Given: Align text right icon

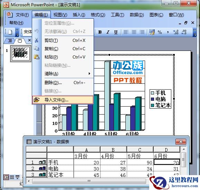Looking at the screenshot, I should [x=142, y=32].
